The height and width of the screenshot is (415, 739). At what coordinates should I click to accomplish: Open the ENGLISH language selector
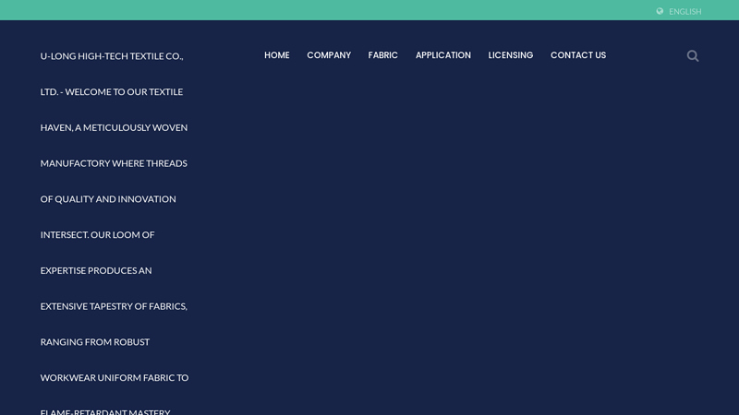tap(684, 11)
